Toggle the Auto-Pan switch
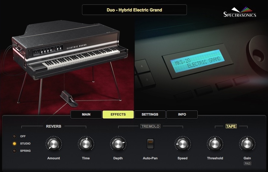This screenshot has width=268, height=172. [x=150, y=144]
